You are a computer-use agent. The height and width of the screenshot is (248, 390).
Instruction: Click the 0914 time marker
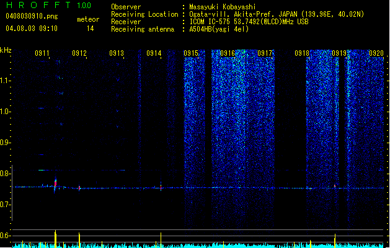click(x=154, y=53)
